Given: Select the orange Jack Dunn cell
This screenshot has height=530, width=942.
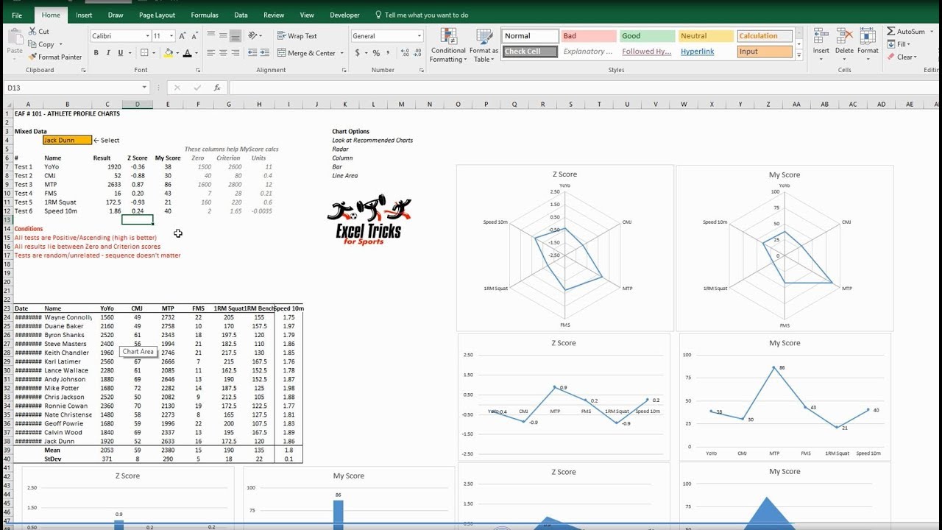Looking at the screenshot, I should click(x=67, y=140).
